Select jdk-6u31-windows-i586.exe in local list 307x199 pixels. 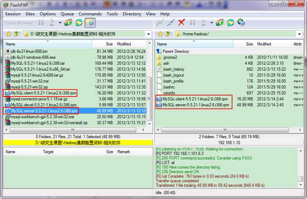76,57
